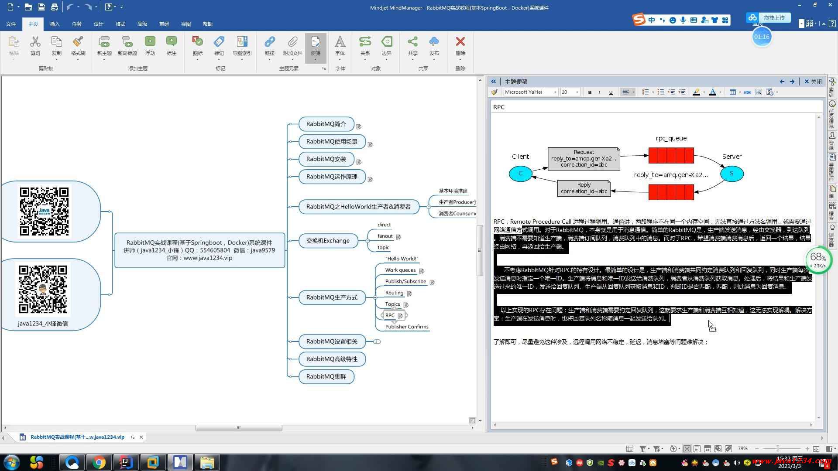Click the Copy (复制) ribbon icon
This screenshot has height=471, width=838.
pos(56,42)
